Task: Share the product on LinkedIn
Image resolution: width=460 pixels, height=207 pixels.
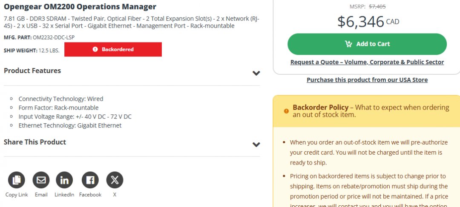Action: point(64,180)
